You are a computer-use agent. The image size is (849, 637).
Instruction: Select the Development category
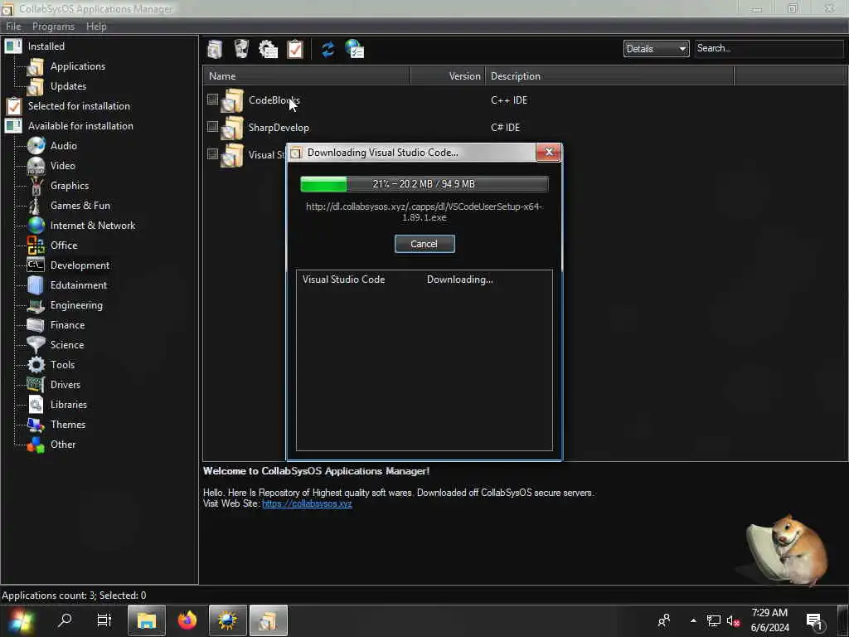tap(80, 265)
